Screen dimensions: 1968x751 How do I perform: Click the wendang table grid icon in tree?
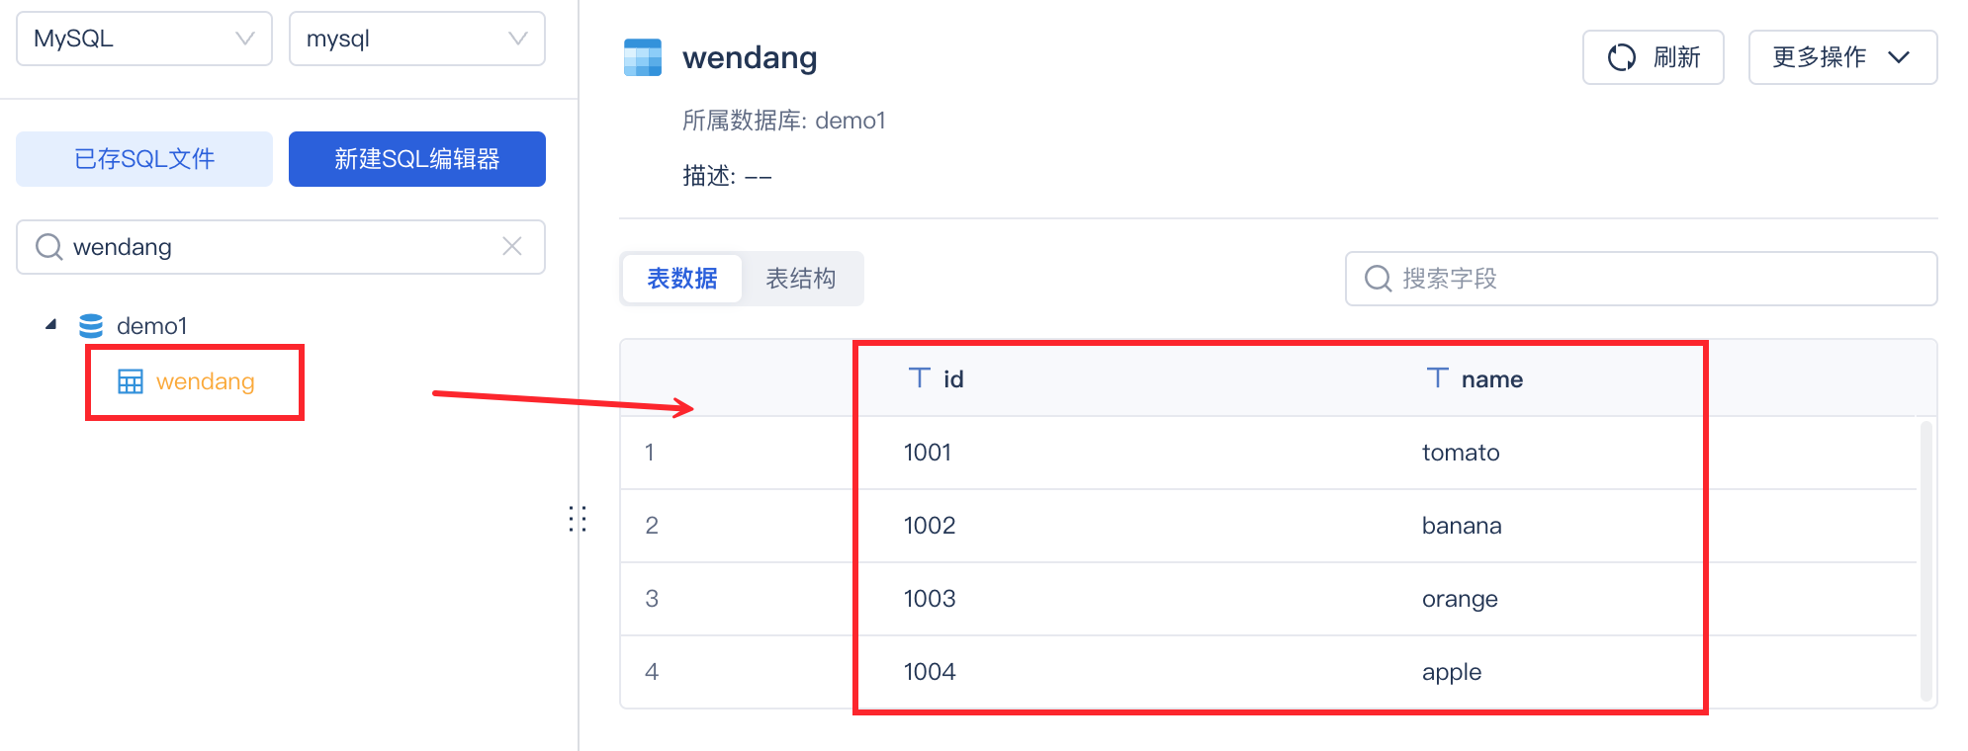(131, 381)
